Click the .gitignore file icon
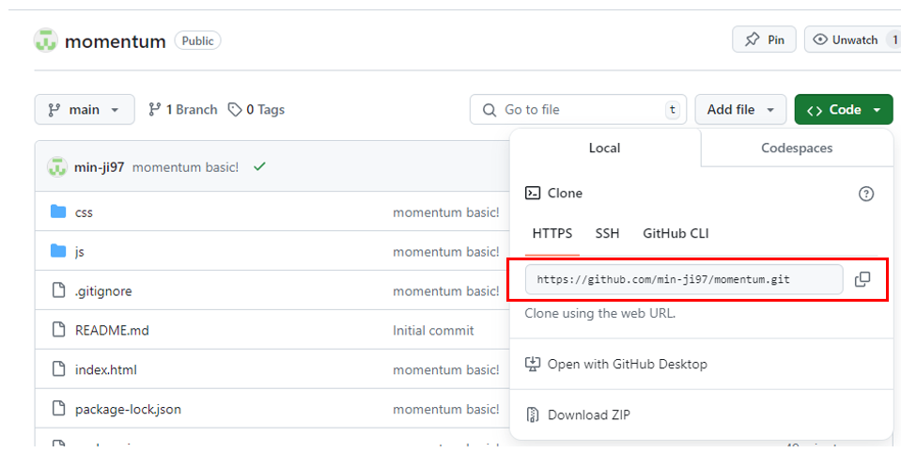This screenshot has height=453, width=901. pyautogui.click(x=58, y=290)
